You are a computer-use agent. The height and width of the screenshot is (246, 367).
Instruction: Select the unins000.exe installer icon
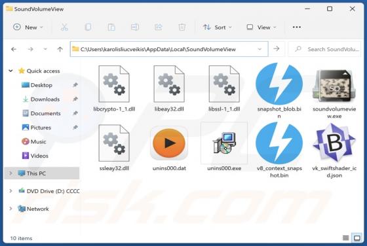tap(224, 143)
